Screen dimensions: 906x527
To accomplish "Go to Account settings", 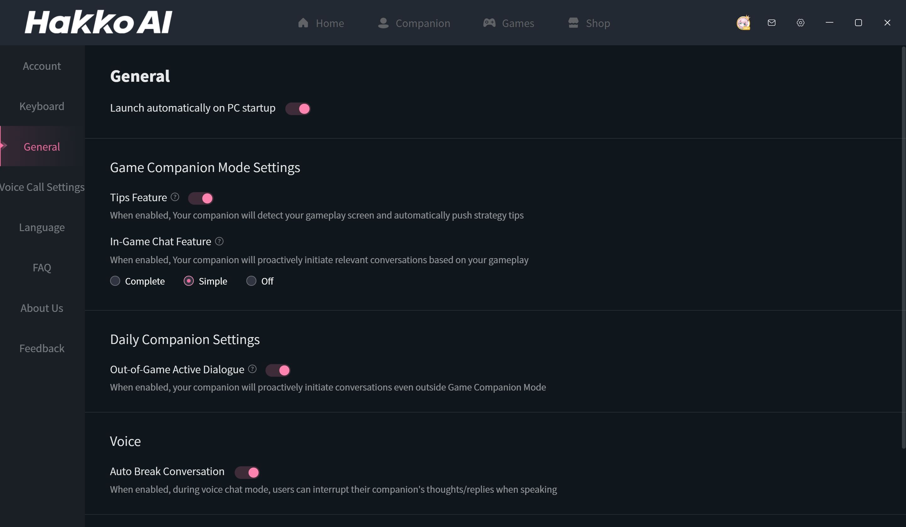I will [42, 66].
